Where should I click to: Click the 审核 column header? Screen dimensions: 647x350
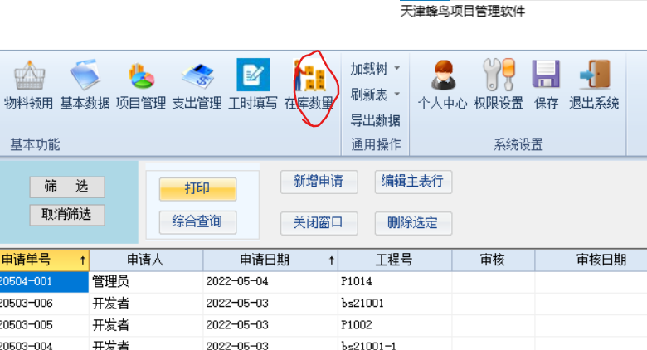[493, 260]
